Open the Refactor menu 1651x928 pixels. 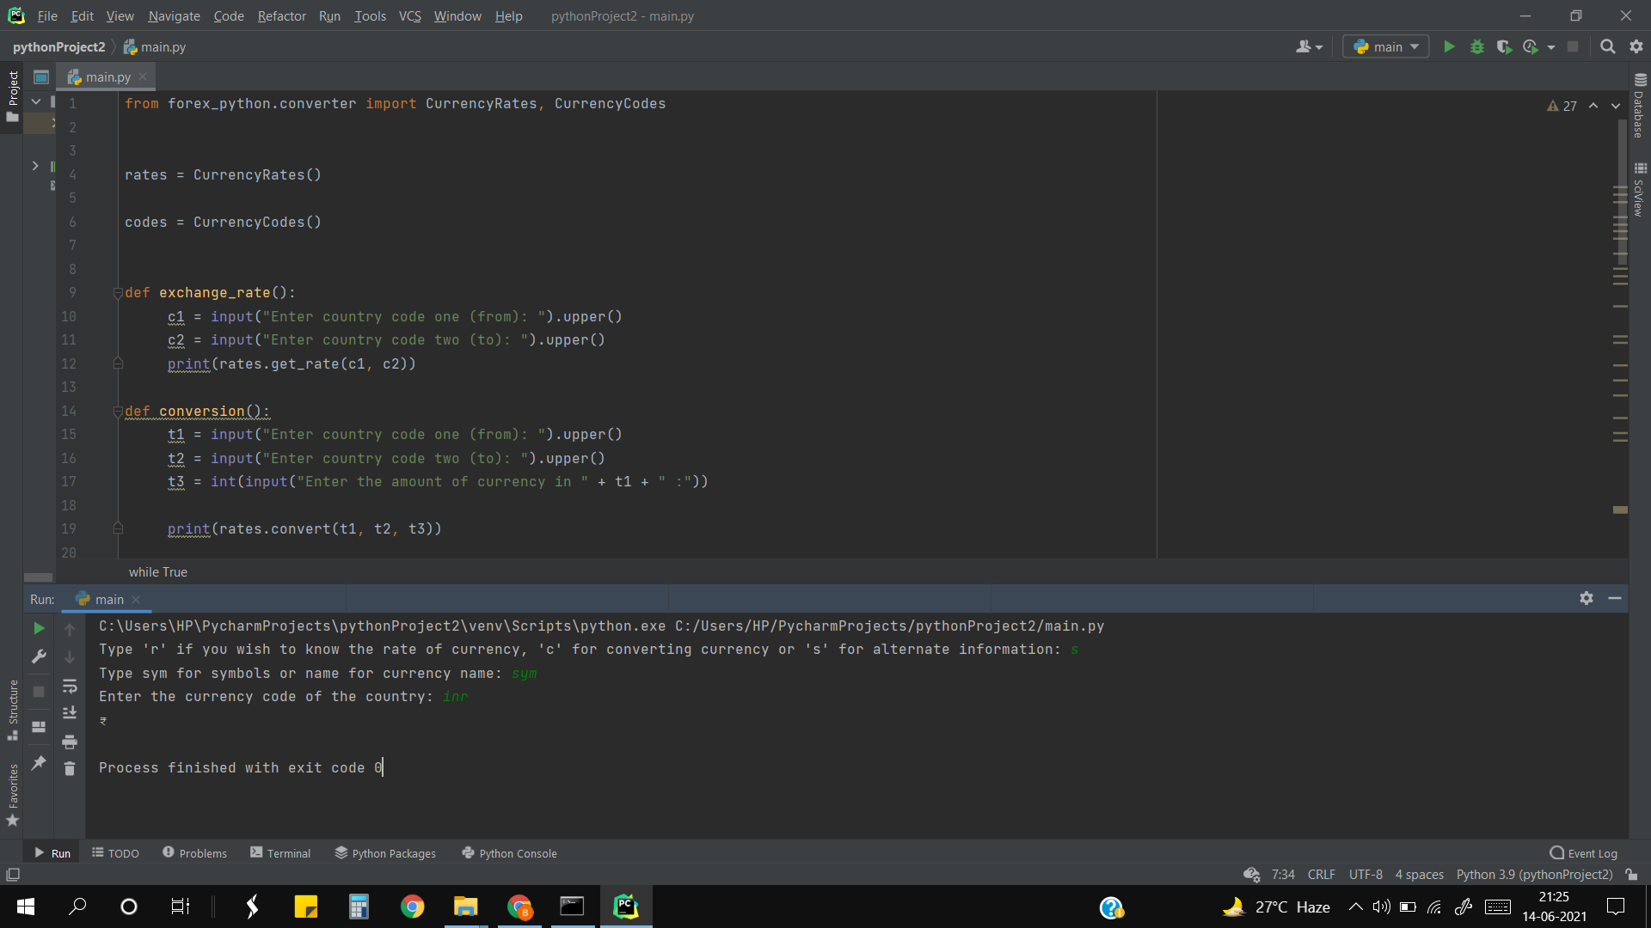(x=281, y=16)
